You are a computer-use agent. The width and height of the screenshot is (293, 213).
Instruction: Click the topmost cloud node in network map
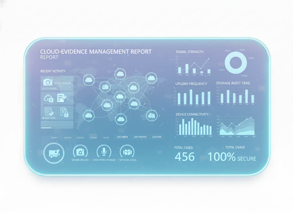[120, 74]
